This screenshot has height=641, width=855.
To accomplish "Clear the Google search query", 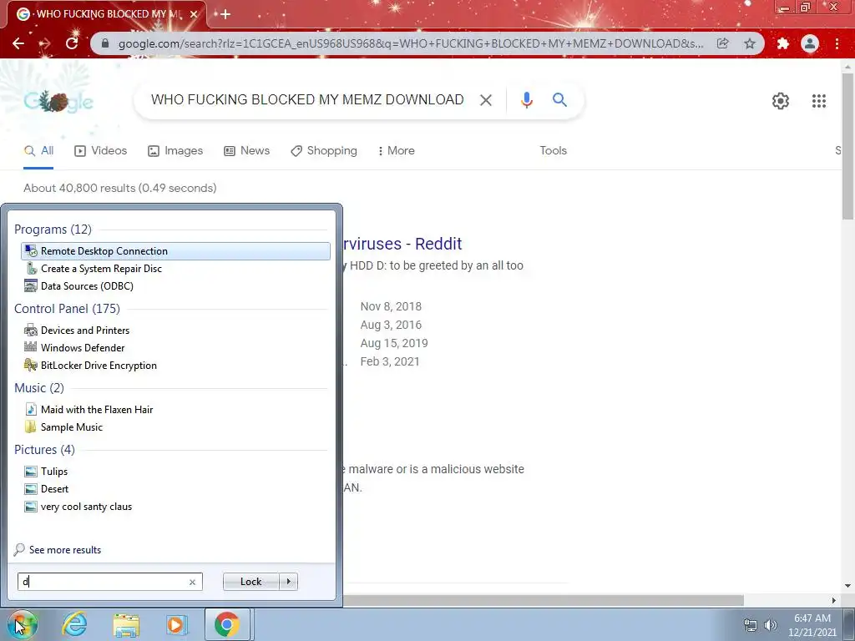I will click(485, 100).
